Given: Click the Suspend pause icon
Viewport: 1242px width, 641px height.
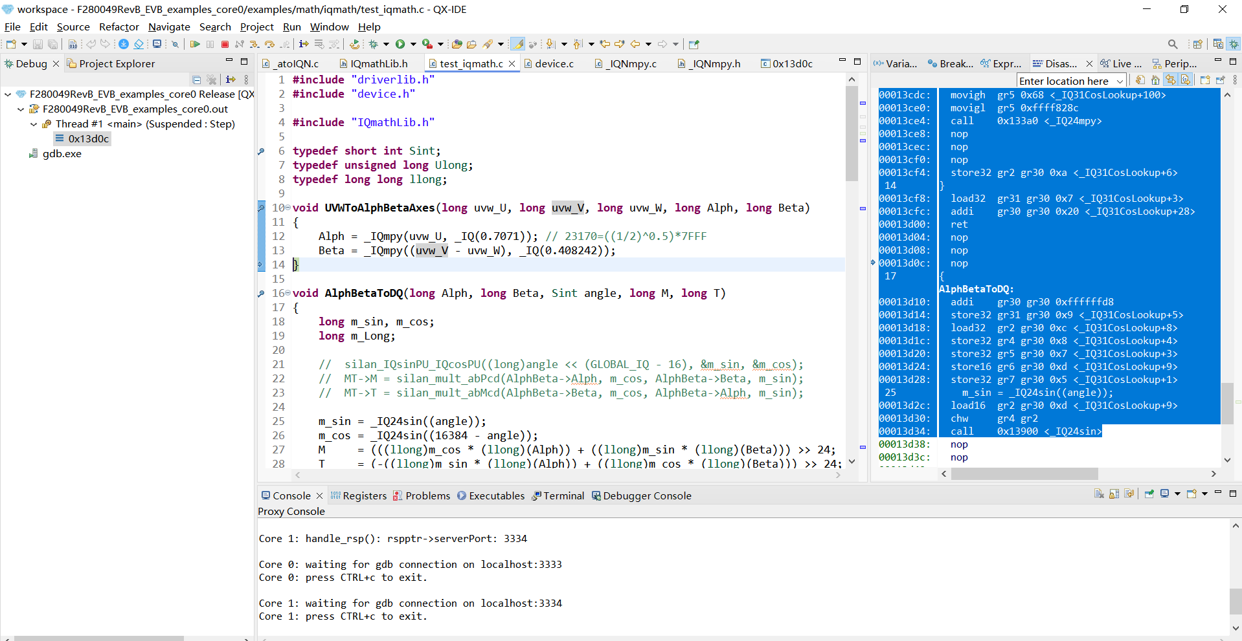Looking at the screenshot, I should click(210, 44).
